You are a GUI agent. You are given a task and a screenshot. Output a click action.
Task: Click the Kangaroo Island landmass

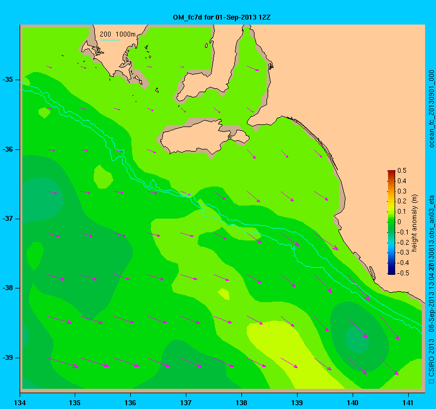(x=204, y=137)
